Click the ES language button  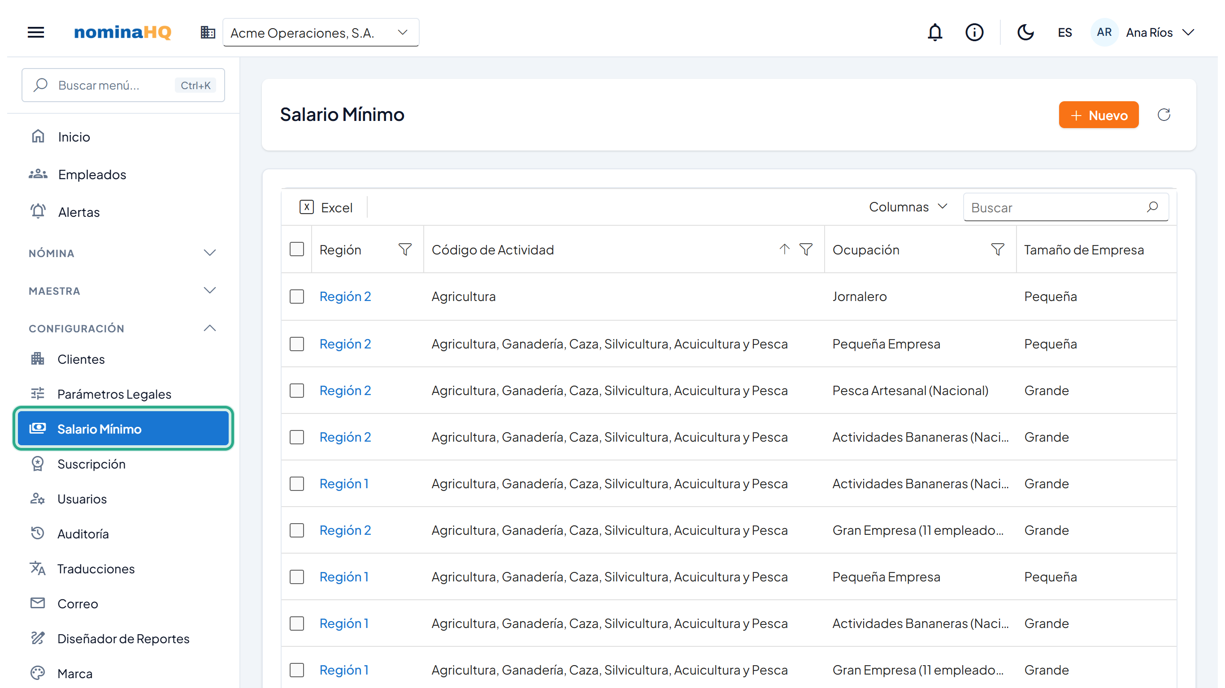click(x=1065, y=32)
